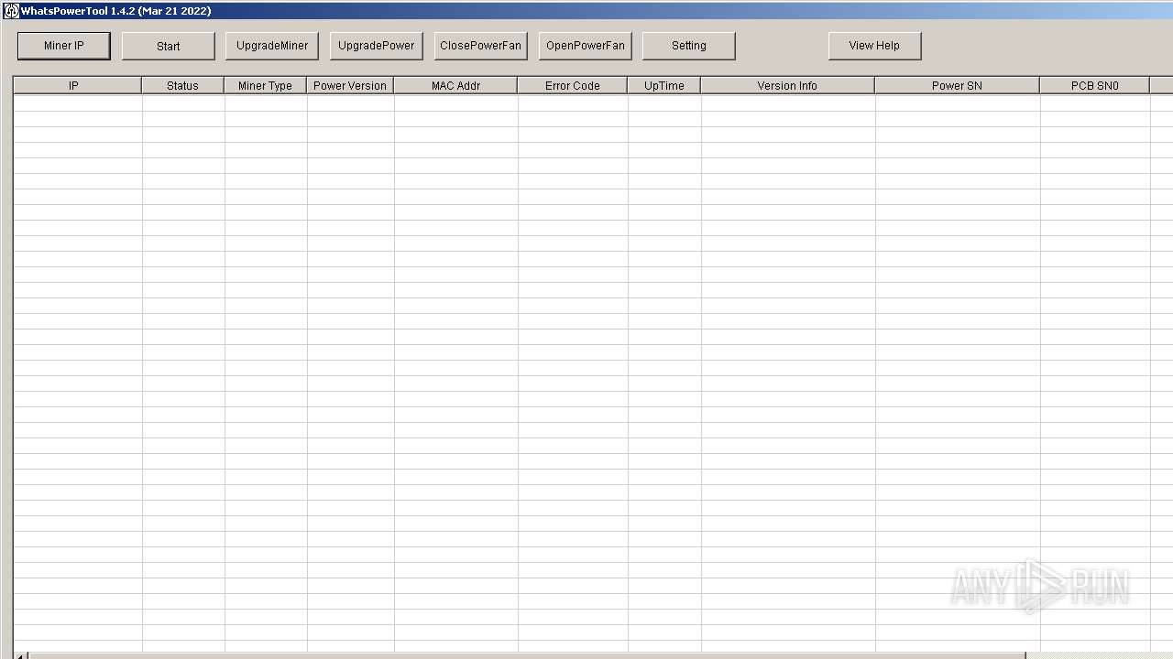The height and width of the screenshot is (659, 1173).
Task: Select the Miner Type column header
Action: [265, 85]
